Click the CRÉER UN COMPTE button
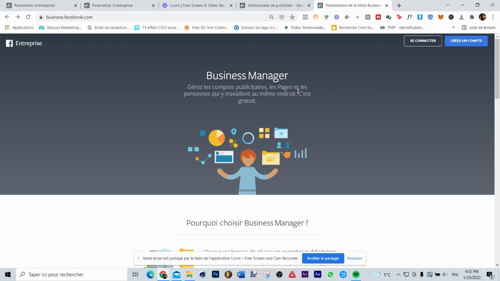Viewport: 500px width, 281px height. coord(466,41)
